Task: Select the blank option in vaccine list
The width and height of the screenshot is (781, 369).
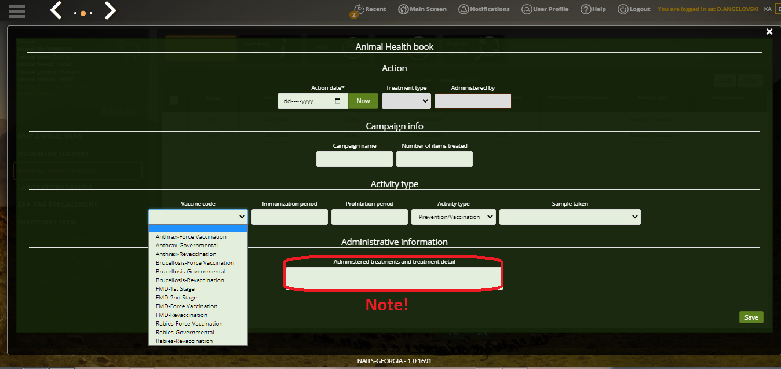Action: click(x=198, y=228)
